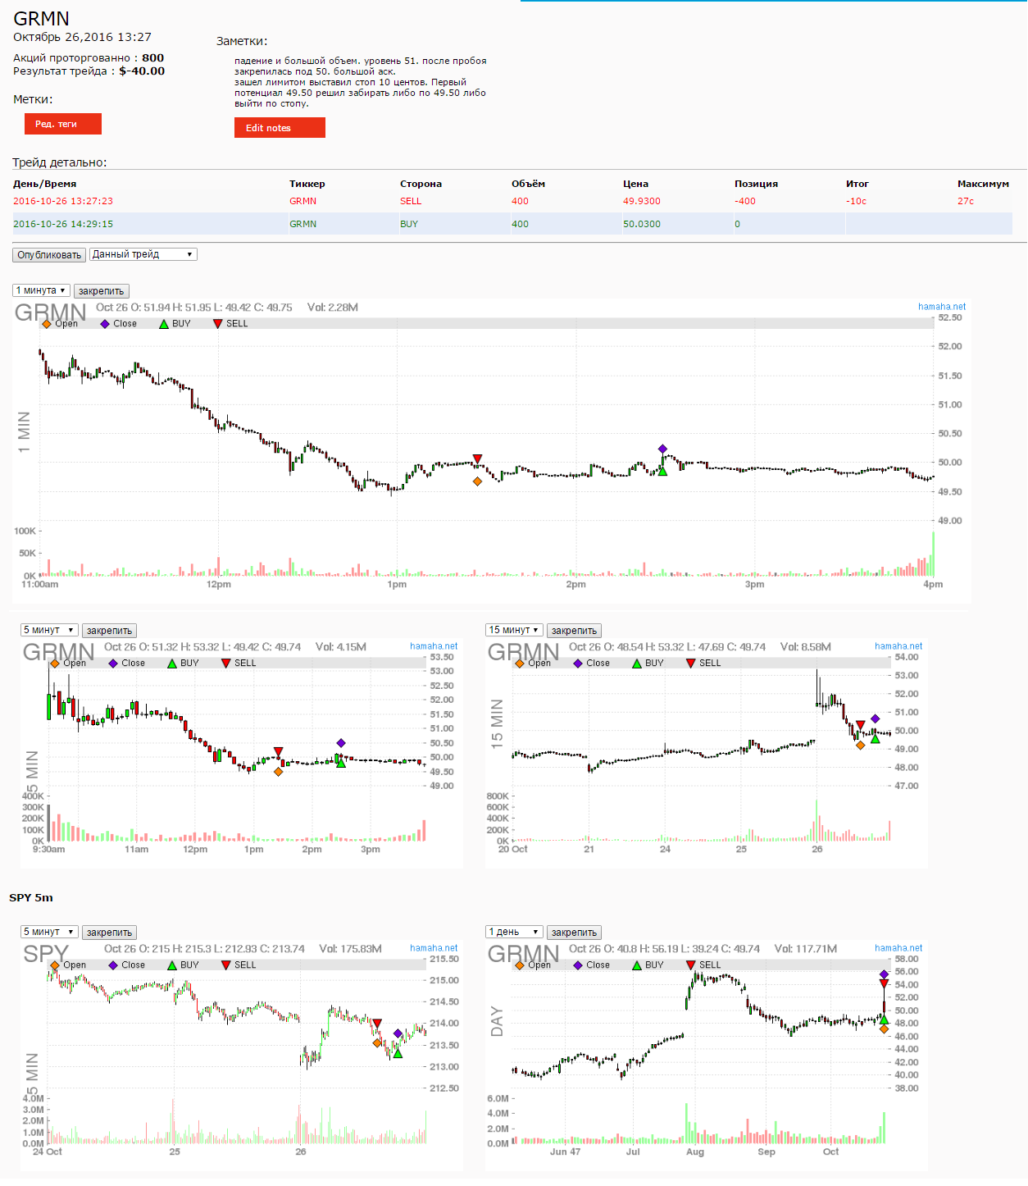Click the red sell marker on the 15 MIN candles
Image resolution: width=1028 pixels, height=1186 pixels.
[860, 725]
